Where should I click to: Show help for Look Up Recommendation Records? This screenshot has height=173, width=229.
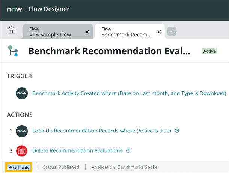click(x=177, y=131)
